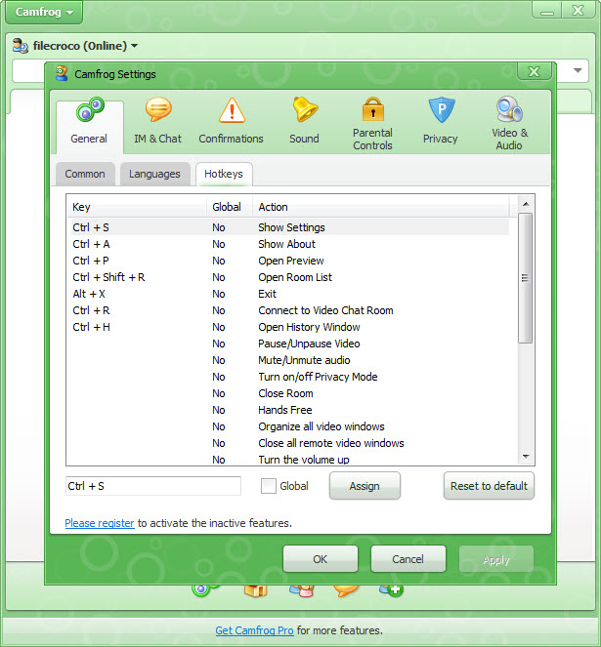Click the Key column header

[x=137, y=207]
